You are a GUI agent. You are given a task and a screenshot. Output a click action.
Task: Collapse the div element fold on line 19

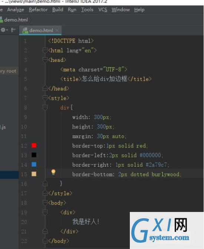click(45, 212)
